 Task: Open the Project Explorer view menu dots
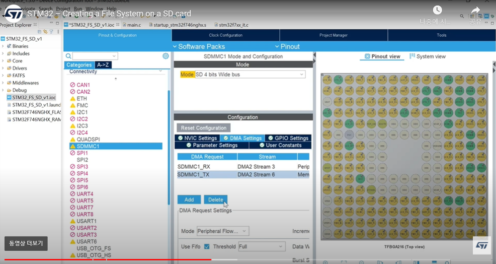pyautogui.click(x=58, y=32)
